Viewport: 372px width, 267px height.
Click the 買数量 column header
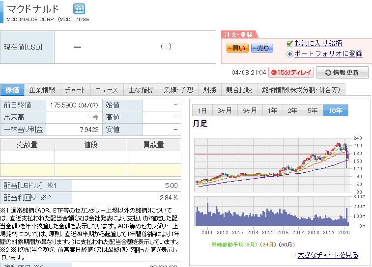(154, 144)
